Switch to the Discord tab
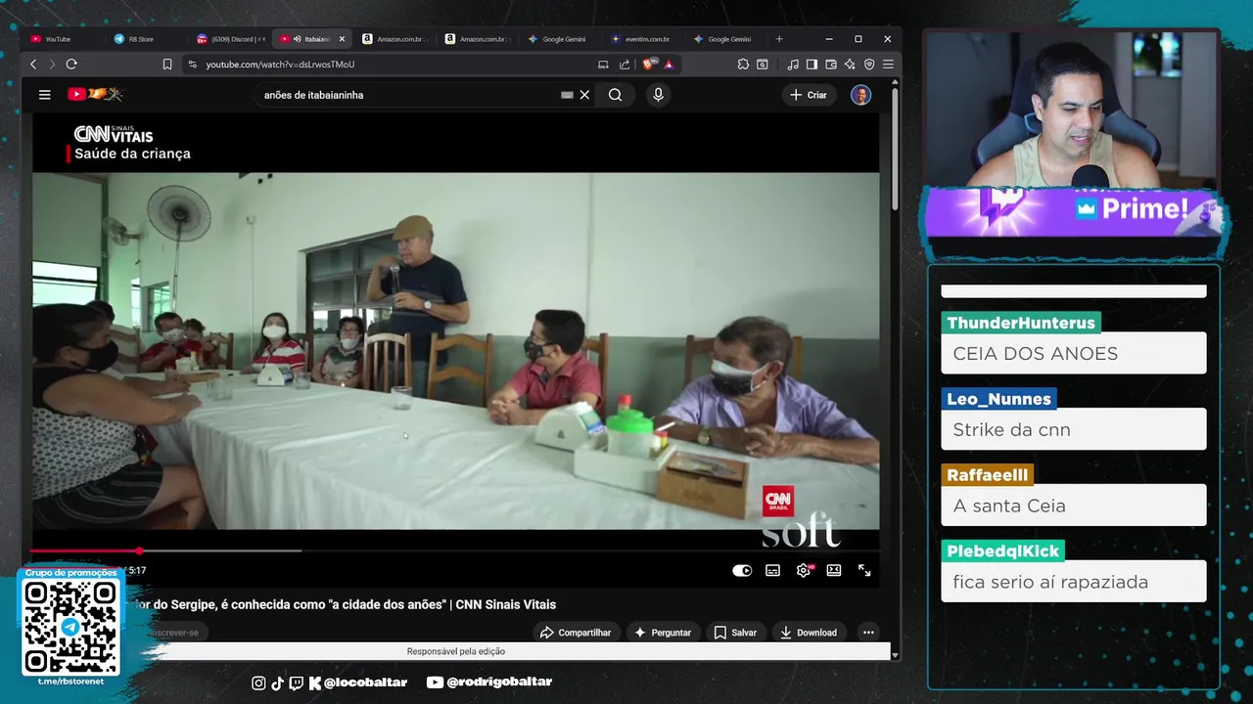This screenshot has height=704, width=1253. pos(231,39)
